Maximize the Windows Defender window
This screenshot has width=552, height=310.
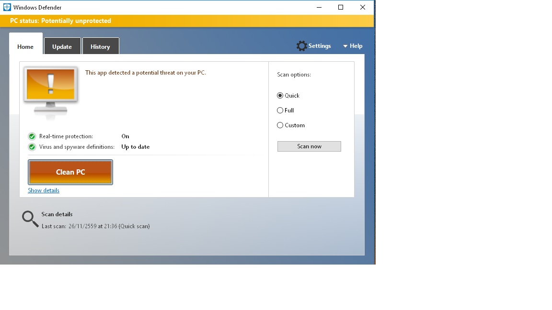click(341, 7)
